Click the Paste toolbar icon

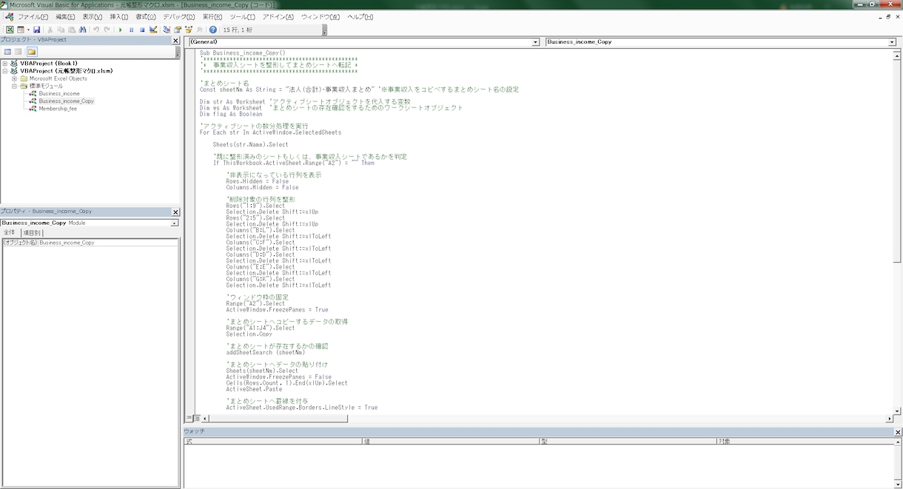71,30
